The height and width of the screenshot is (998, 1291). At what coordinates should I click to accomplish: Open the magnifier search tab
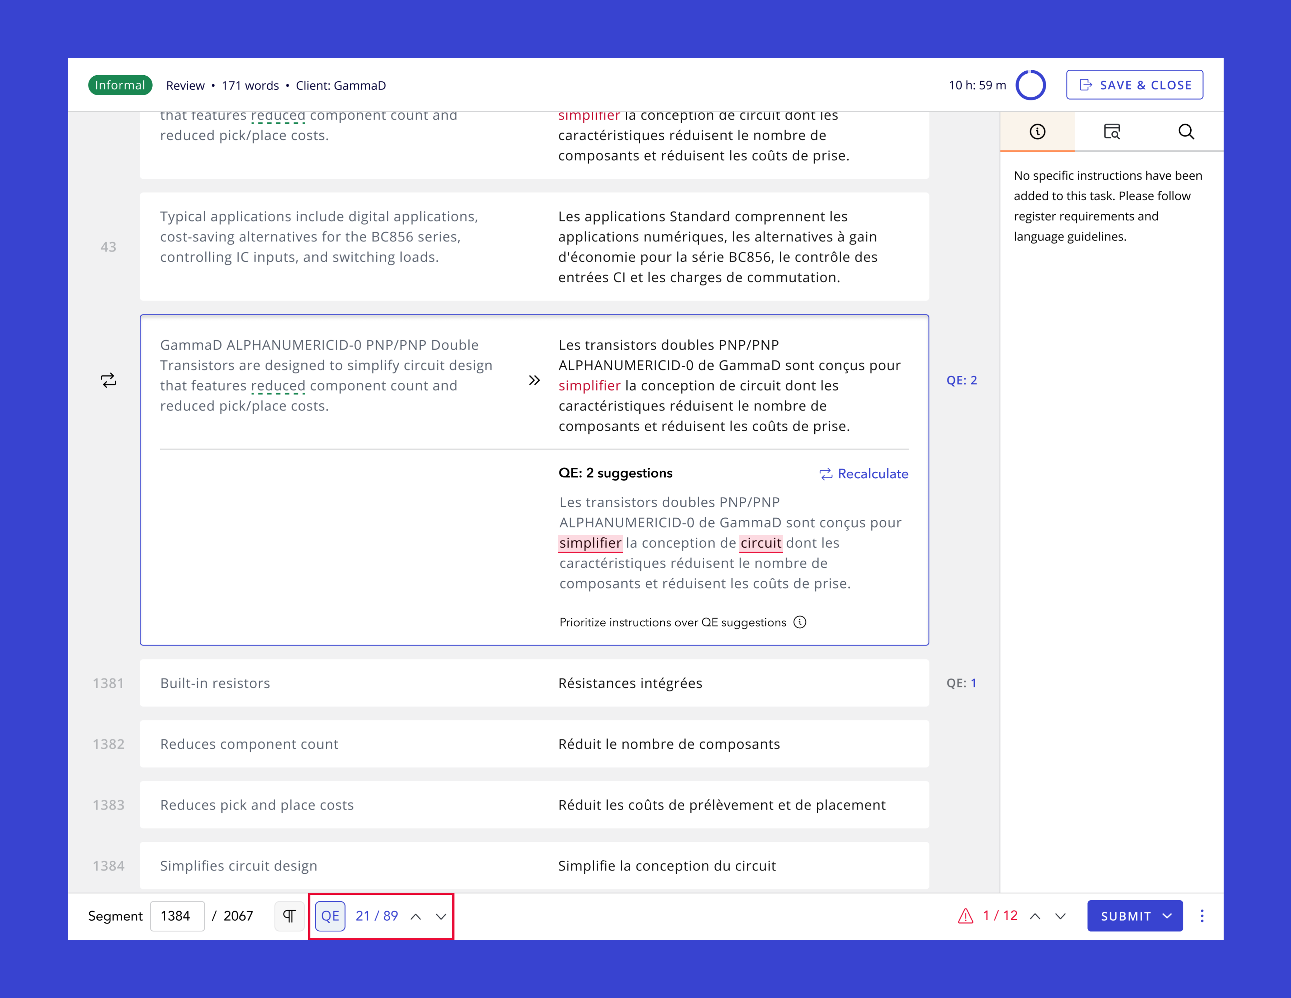[1186, 132]
